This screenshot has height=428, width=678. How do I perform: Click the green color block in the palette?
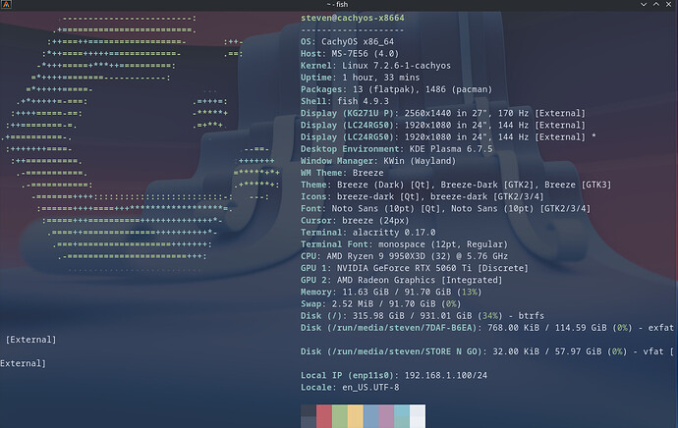(x=339, y=416)
